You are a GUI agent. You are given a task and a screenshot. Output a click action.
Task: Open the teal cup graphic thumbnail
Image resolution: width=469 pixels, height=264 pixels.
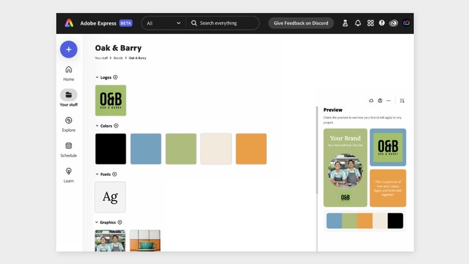(x=145, y=241)
